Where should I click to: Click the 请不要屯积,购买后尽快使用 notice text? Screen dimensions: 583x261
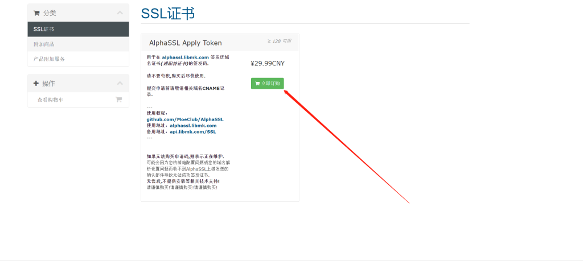point(176,76)
